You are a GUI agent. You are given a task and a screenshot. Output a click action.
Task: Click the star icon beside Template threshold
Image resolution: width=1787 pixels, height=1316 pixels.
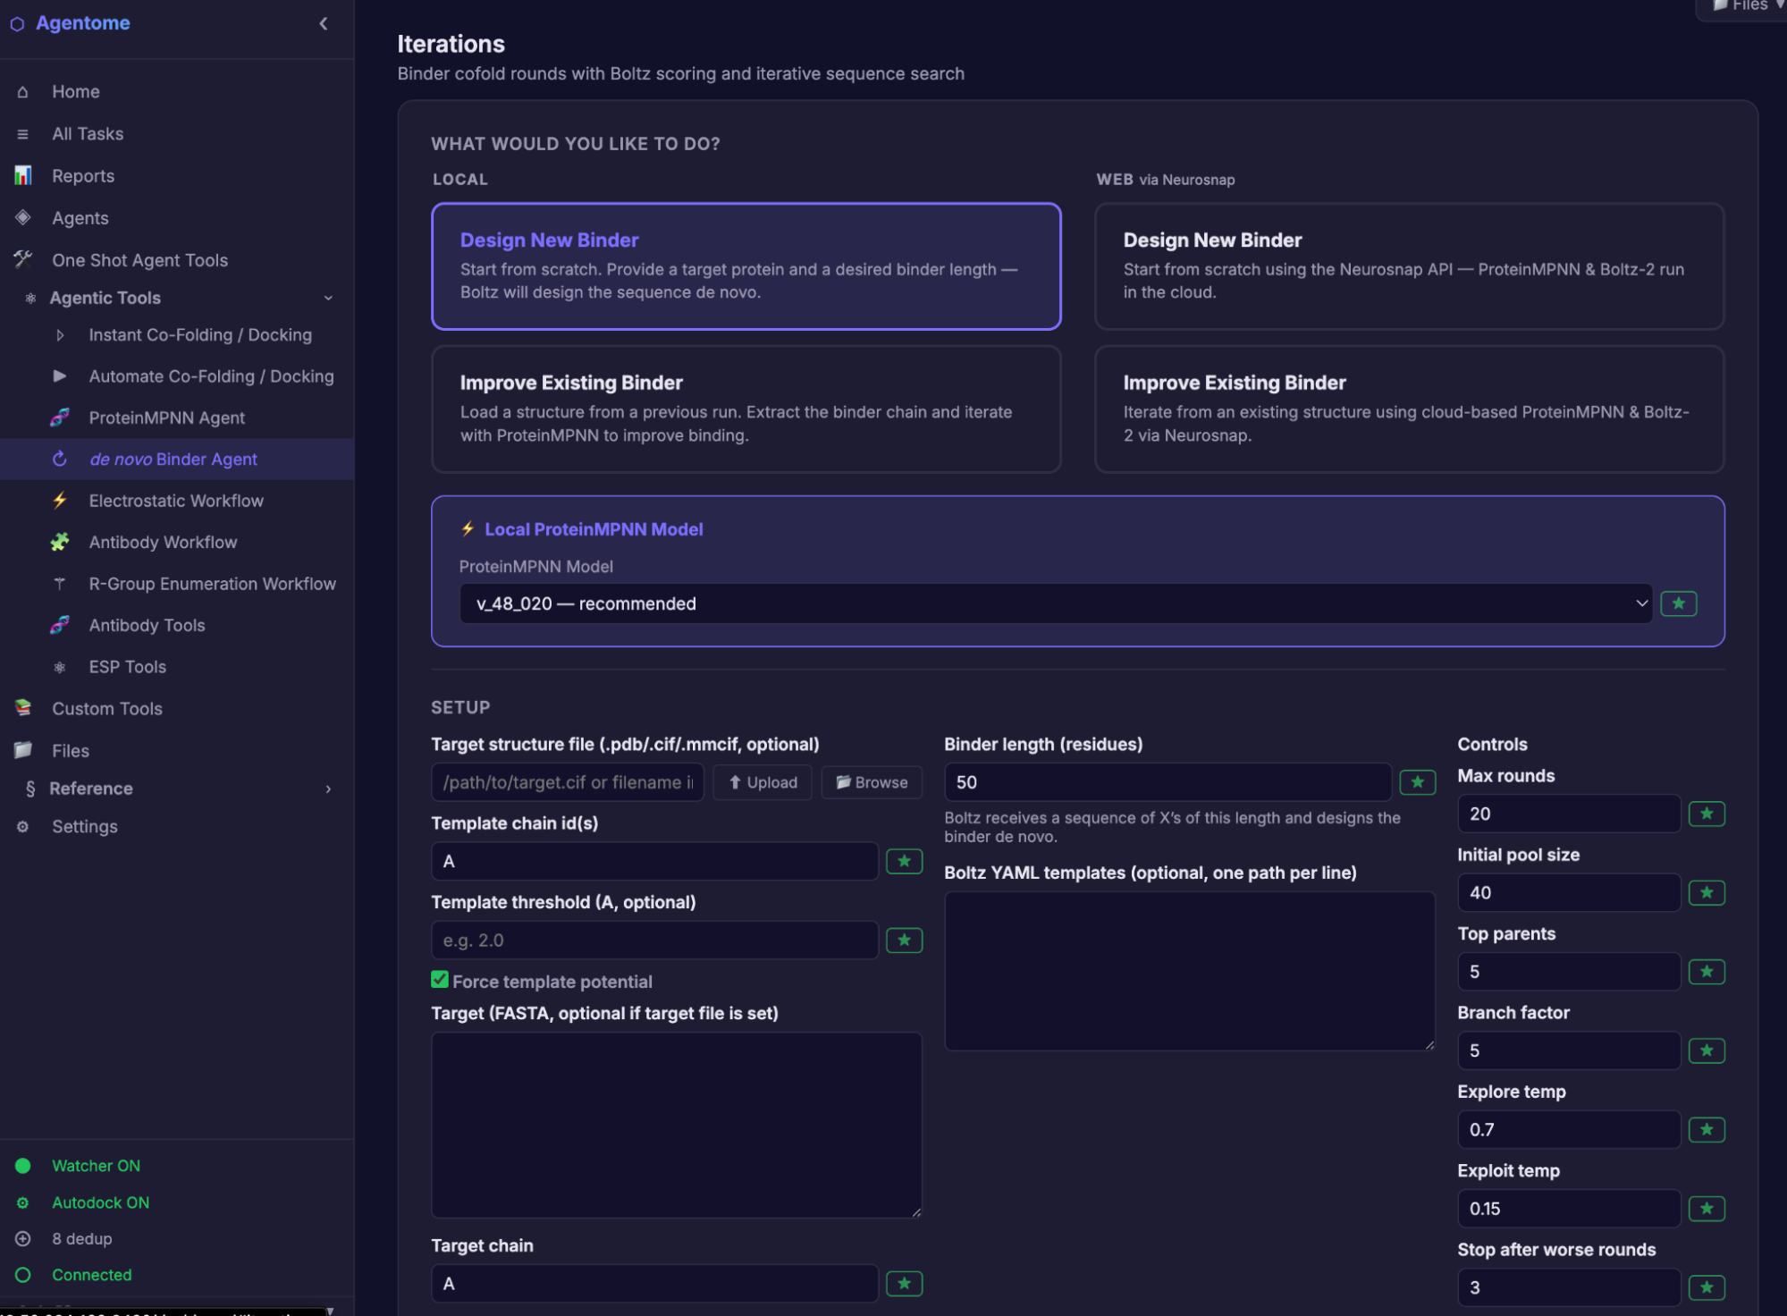(904, 940)
